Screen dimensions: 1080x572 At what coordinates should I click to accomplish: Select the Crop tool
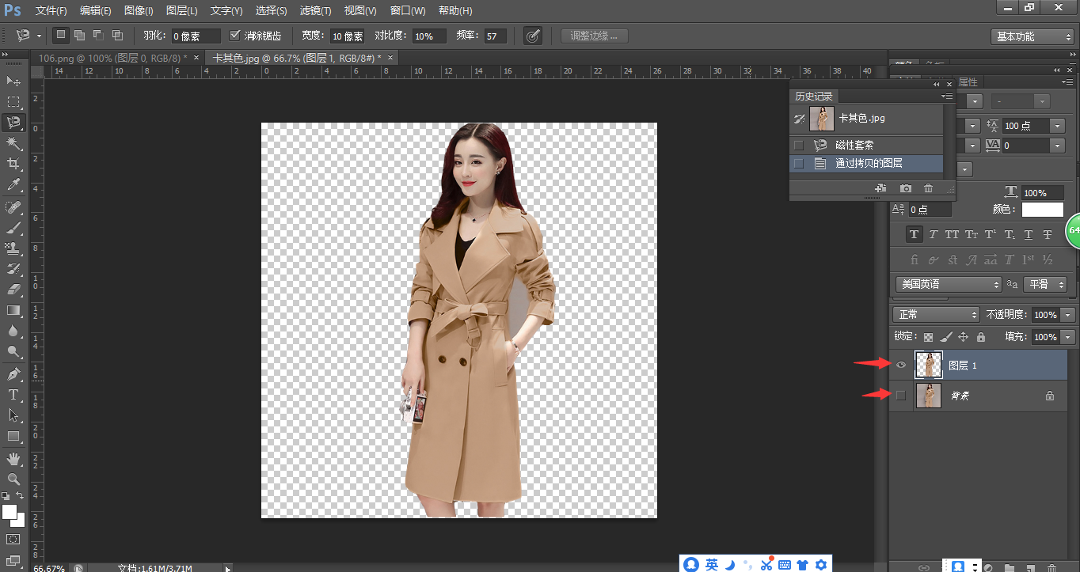click(x=13, y=164)
